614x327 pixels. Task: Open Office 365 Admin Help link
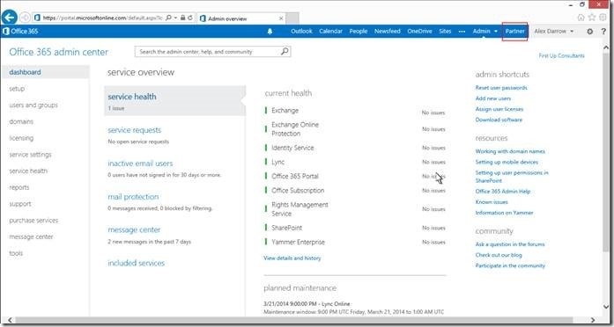(x=503, y=192)
